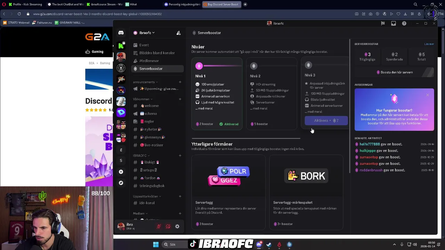Click the invite people icon beside Ibraofc
The image size is (445, 250).
click(x=178, y=33)
